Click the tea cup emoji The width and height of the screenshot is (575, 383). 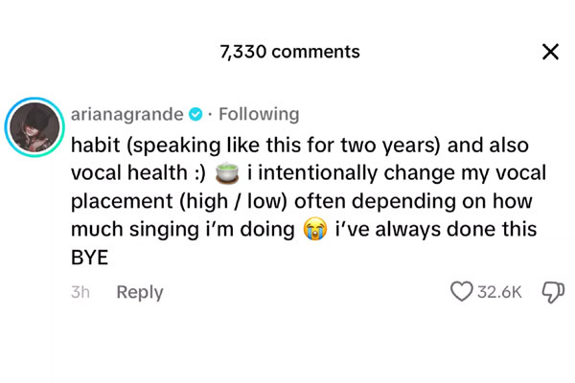226,173
